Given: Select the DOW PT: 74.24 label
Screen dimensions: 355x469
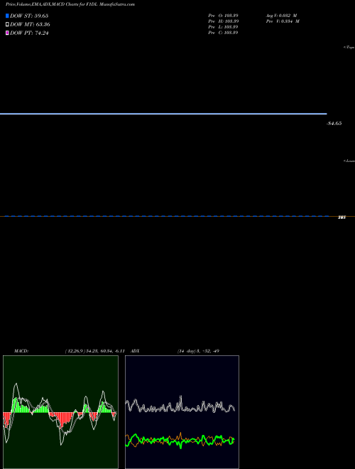Looking at the screenshot, I should 29,33.
